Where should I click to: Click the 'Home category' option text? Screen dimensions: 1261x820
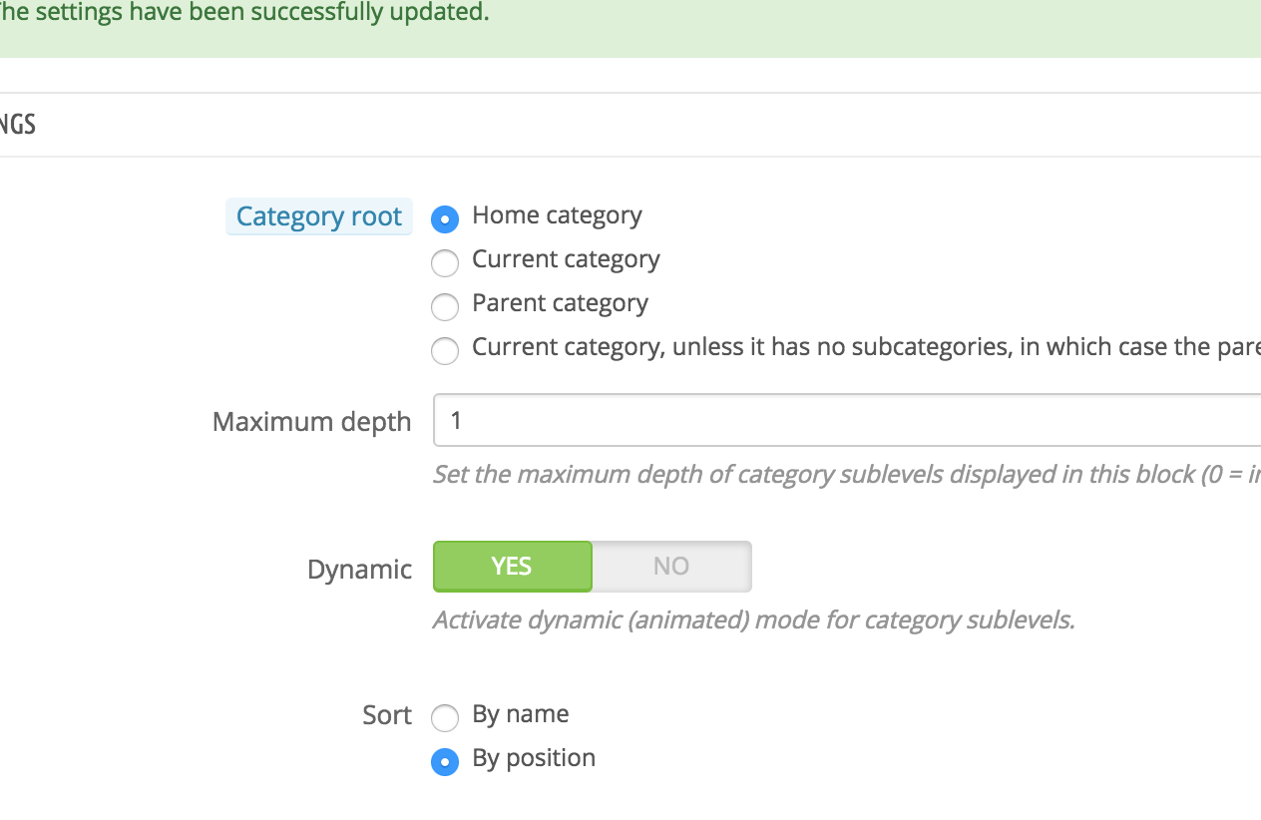coord(557,215)
